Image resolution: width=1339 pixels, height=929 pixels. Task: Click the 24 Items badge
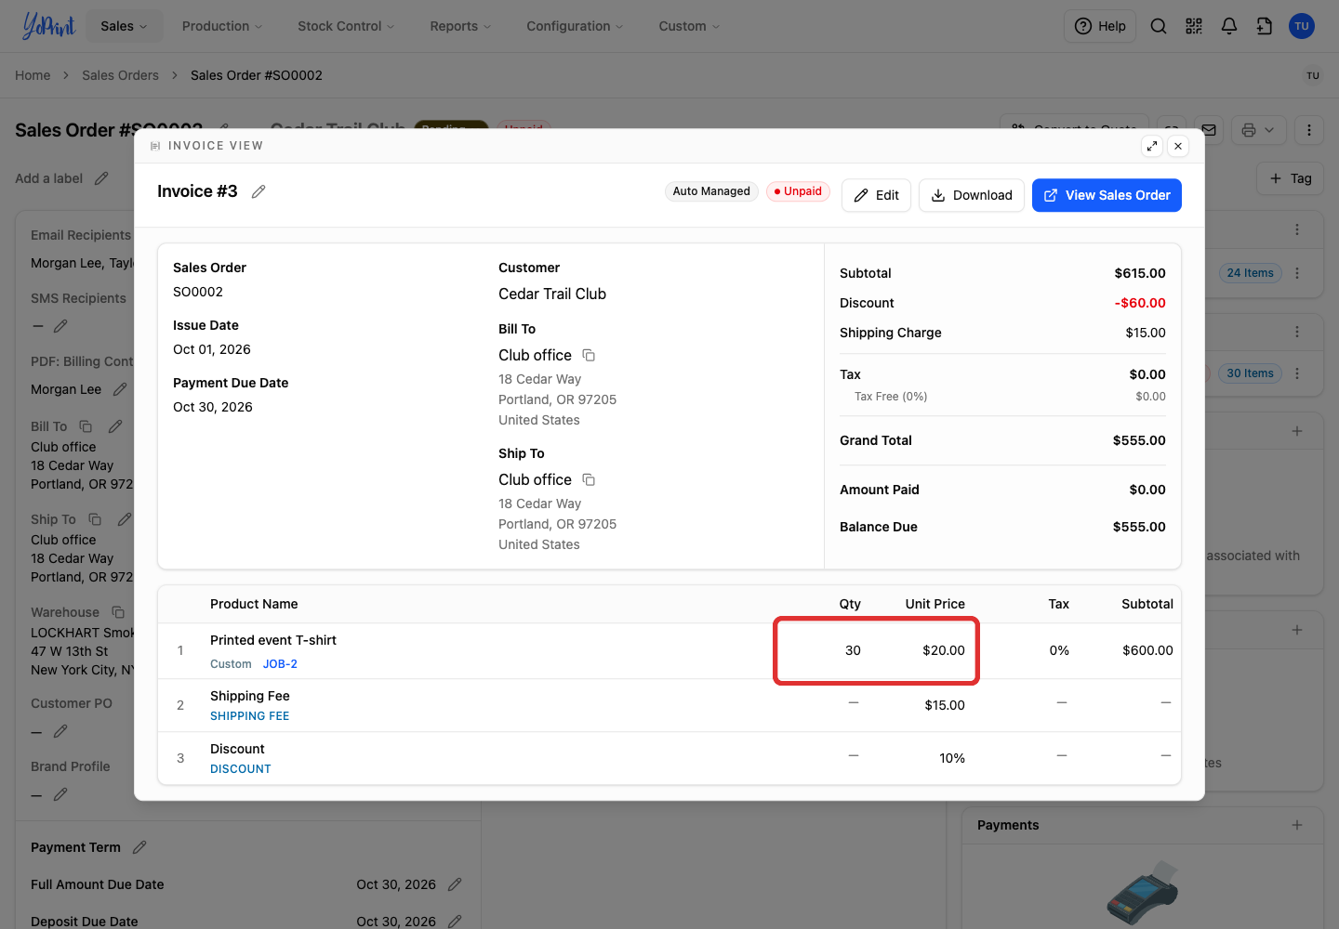pos(1251,273)
